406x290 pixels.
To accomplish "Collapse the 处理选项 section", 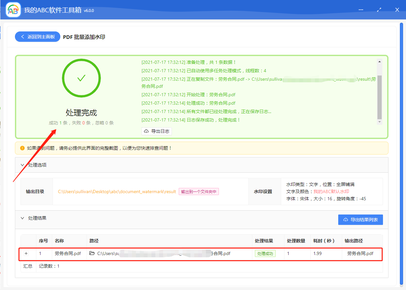I will [x=22, y=165].
